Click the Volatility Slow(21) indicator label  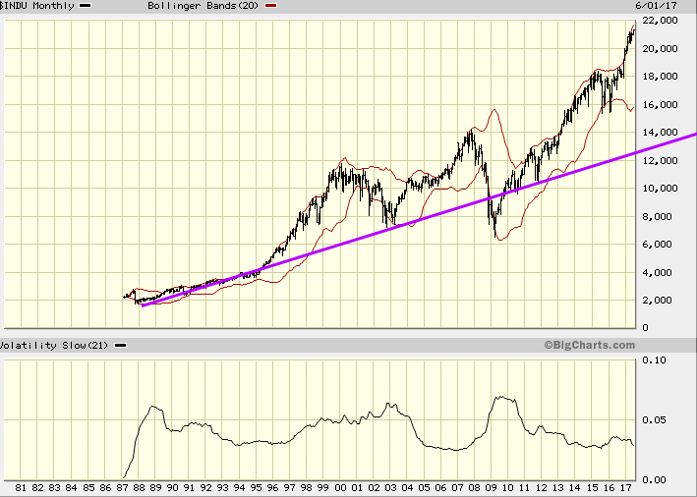[54, 345]
